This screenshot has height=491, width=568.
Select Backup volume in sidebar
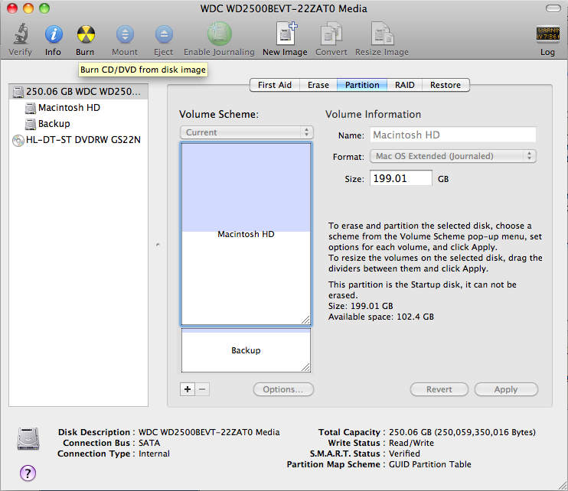pyautogui.click(x=54, y=124)
